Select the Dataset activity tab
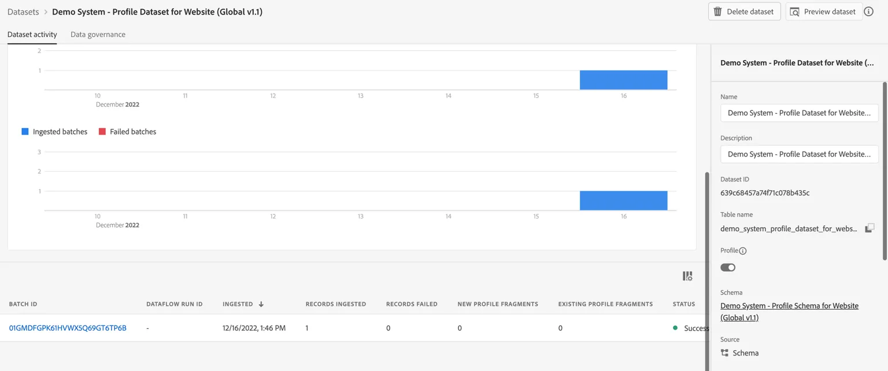 pyautogui.click(x=32, y=34)
